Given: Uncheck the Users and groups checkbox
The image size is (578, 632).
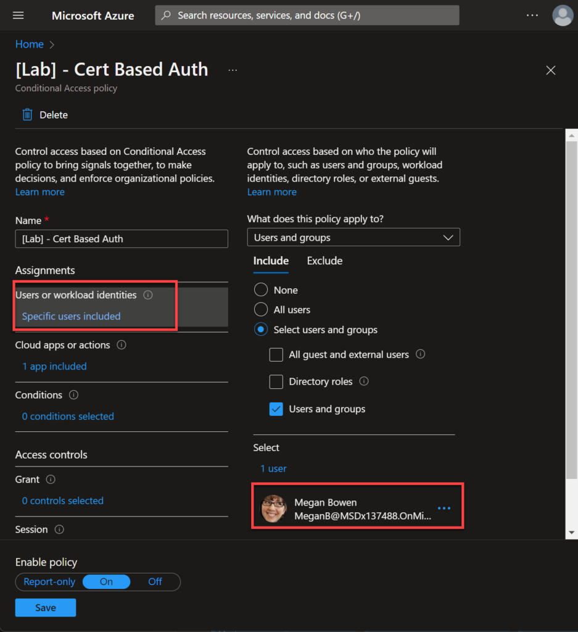Looking at the screenshot, I should click(x=276, y=409).
